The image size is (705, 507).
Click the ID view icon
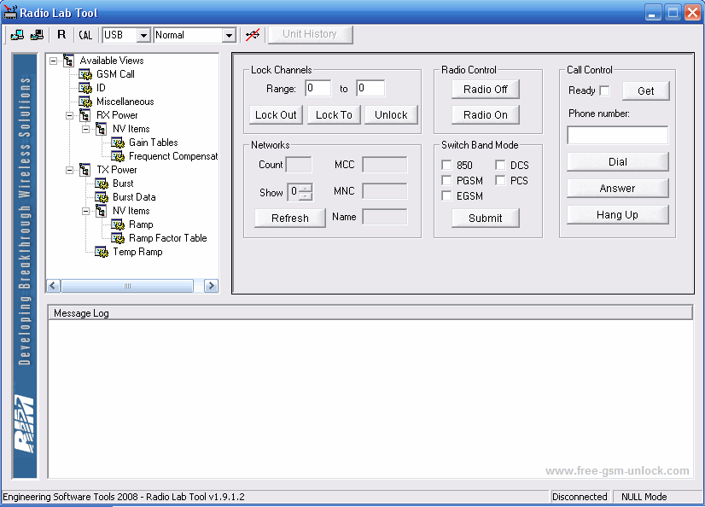85,88
